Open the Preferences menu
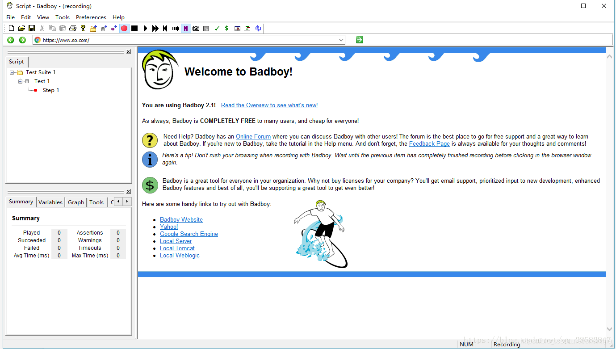 click(91, 17)
